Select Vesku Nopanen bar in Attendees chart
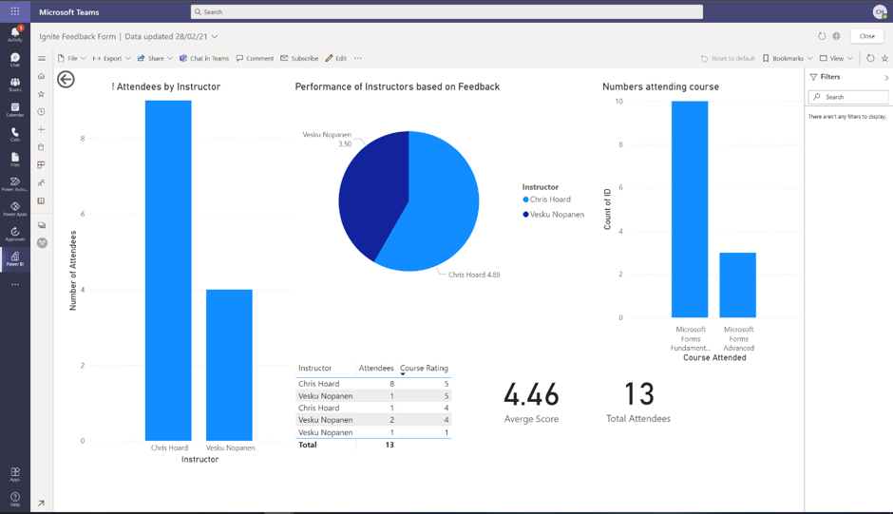 click(x=229, y=365)
